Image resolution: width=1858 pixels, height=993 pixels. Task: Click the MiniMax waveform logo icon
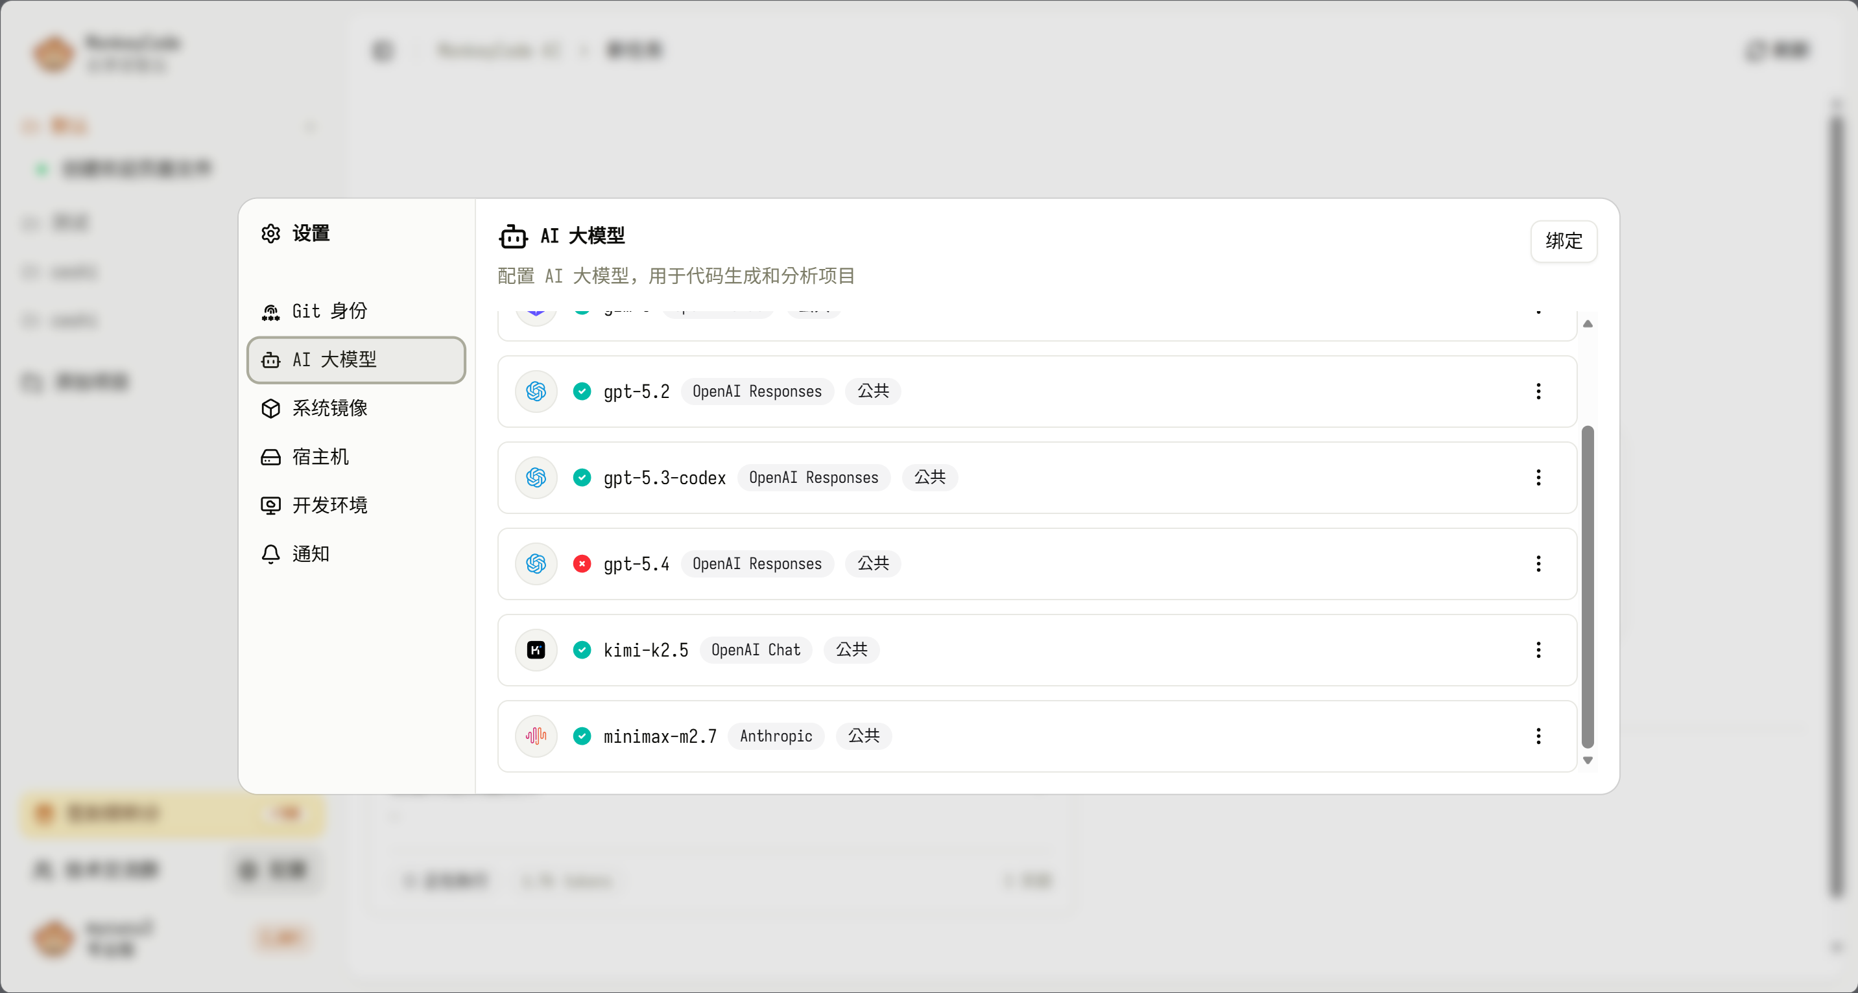coord(536,736)
